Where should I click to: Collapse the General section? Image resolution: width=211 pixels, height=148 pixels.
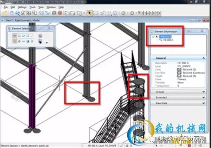(203, 58)
